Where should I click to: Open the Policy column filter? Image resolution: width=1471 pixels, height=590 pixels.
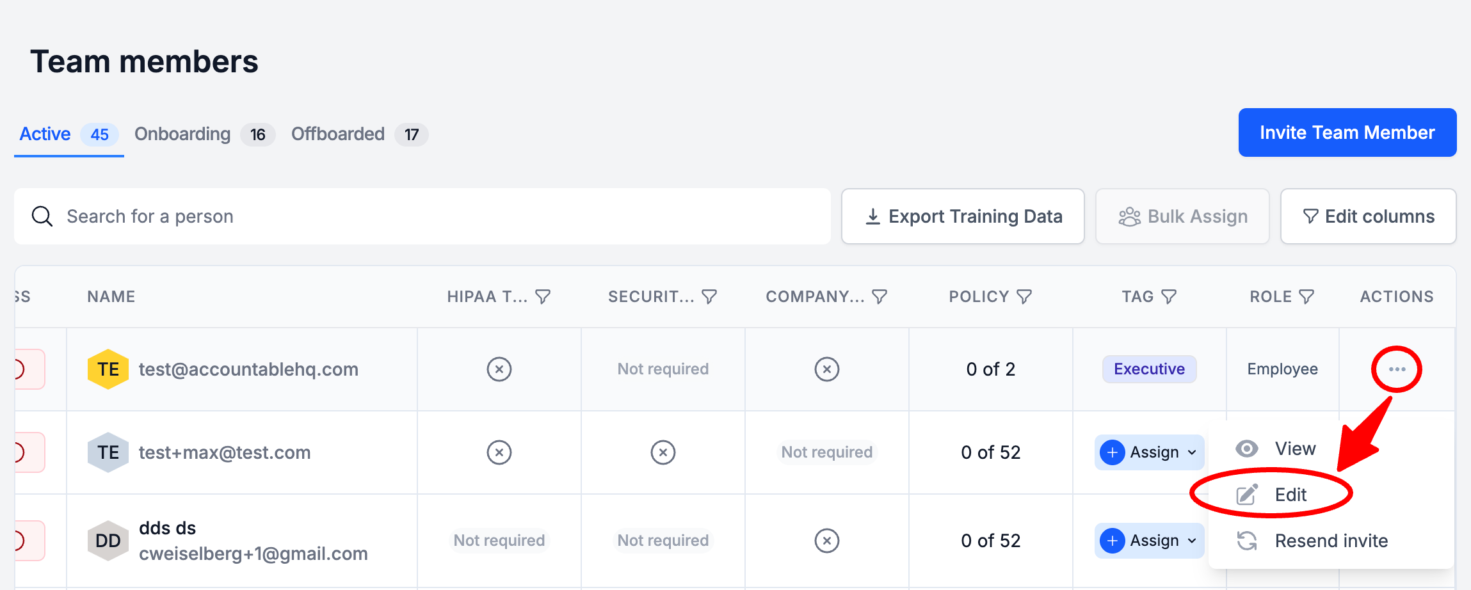point(1024,297)
